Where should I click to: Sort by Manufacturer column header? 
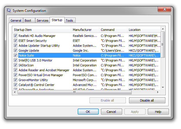tap(85, 30)
